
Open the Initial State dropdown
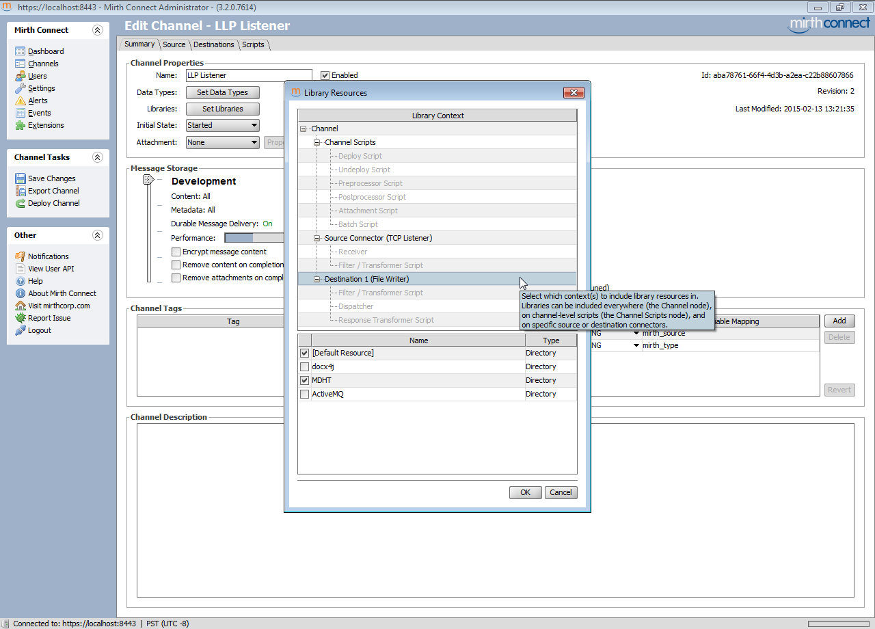223,125
